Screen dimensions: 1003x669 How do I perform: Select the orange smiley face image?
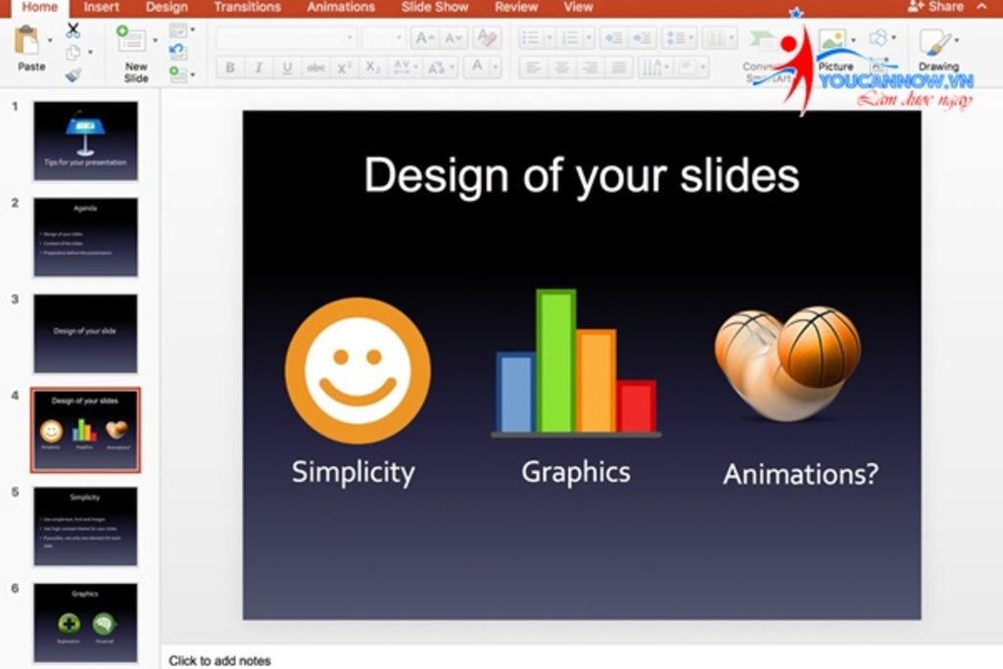coord(358,371)
